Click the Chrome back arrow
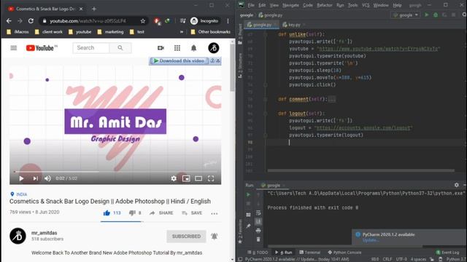This screenshot has width=467, height=262. pyautogui.click(x=9, y=21)
